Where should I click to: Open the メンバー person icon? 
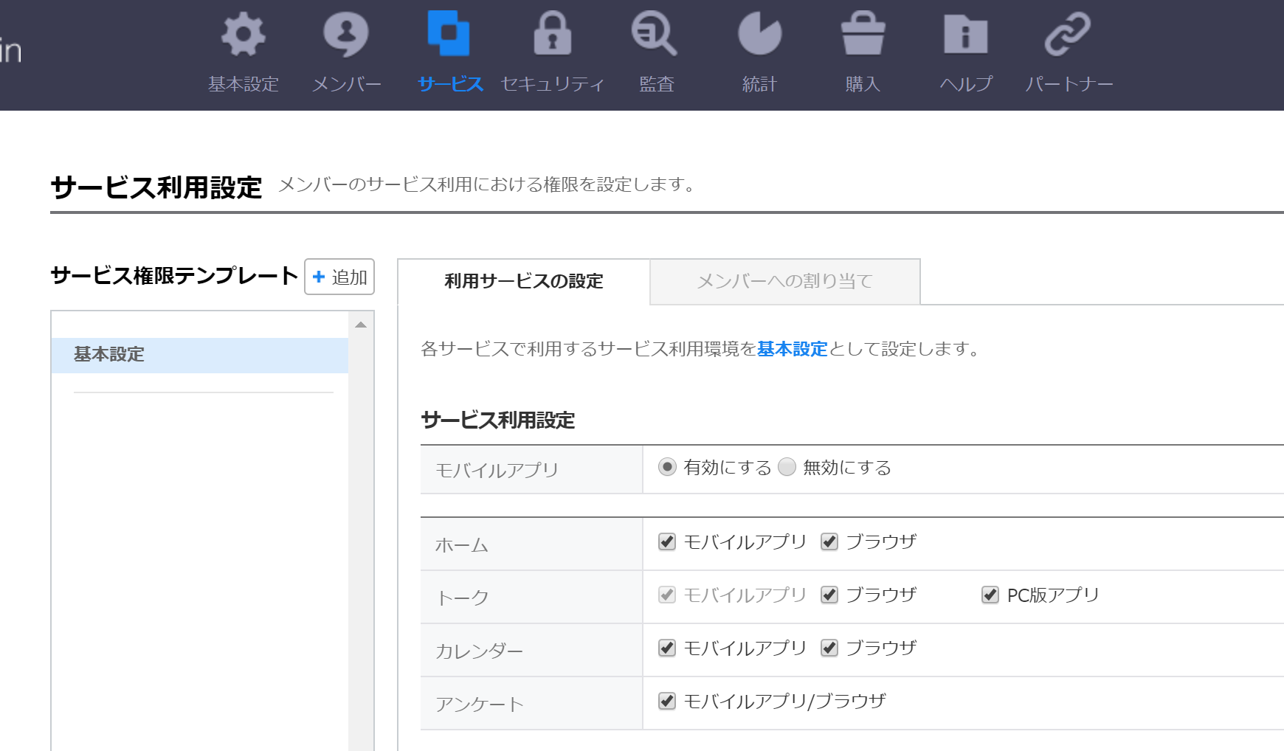[345, 35]
